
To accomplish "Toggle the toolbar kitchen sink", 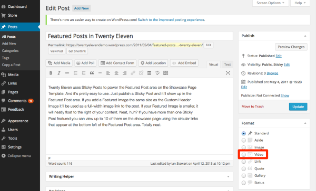I will [x=166, y=73].
